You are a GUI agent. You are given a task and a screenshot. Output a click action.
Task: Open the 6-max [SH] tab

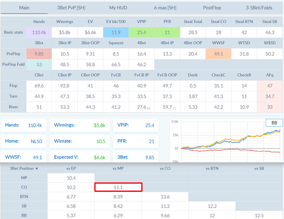click(x=165, y=8)
